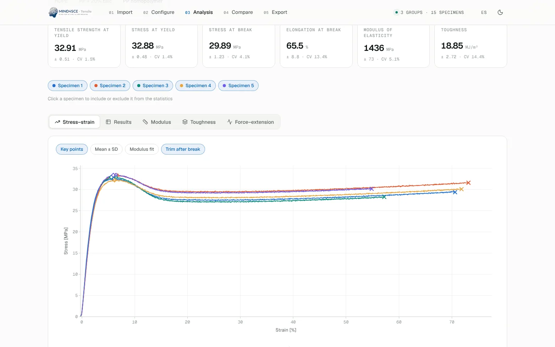Click the red break marker at chart end
The width and height of the screenshot is (555, 347).
[468, 183]
